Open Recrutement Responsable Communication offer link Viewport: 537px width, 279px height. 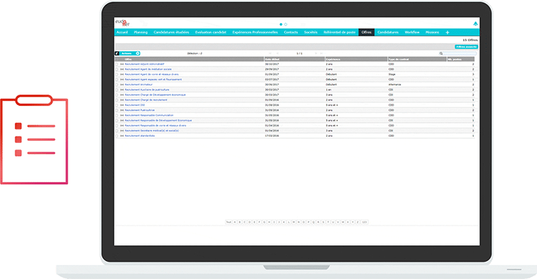click(149, 116)
